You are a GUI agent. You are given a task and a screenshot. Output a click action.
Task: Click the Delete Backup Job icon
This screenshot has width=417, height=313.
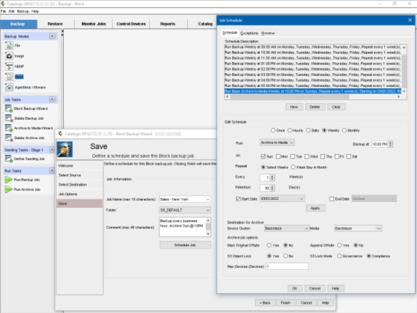(9, 118)
